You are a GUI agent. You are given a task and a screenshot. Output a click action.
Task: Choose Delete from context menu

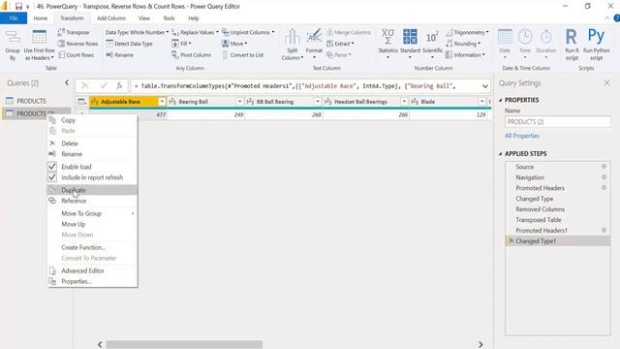coord(92,143)
